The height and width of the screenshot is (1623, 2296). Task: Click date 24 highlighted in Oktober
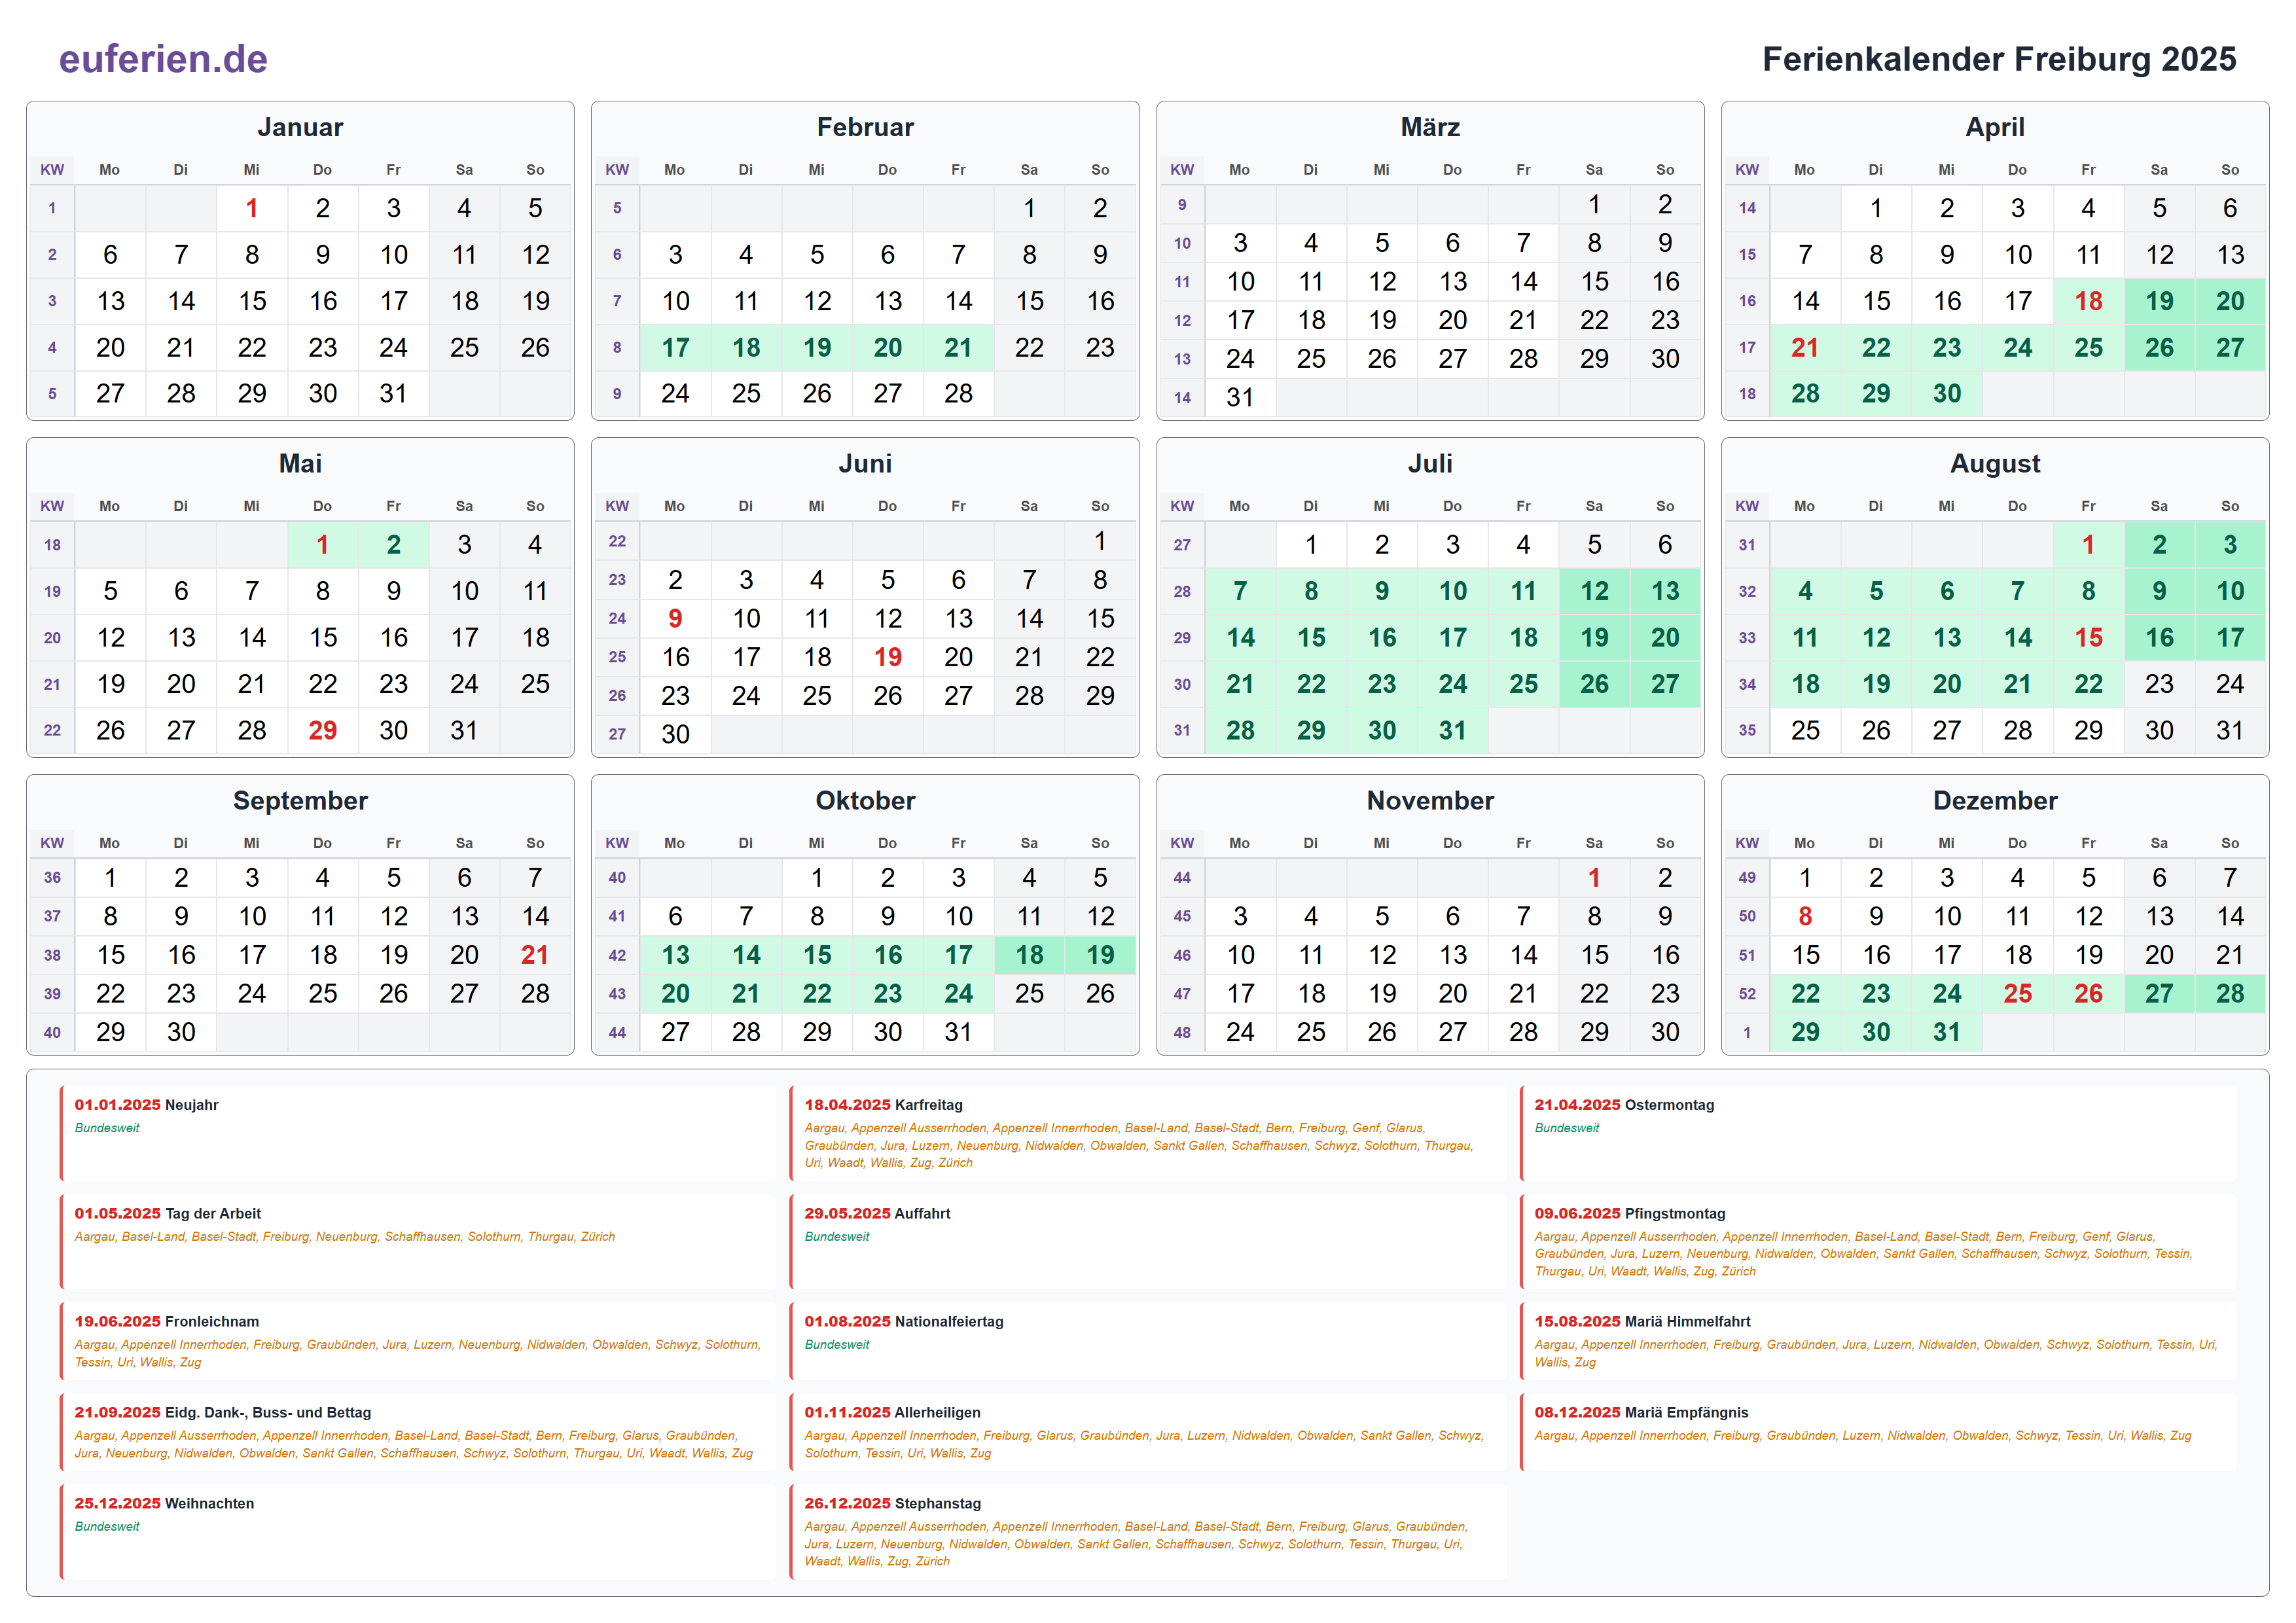[x=958, y=993]
